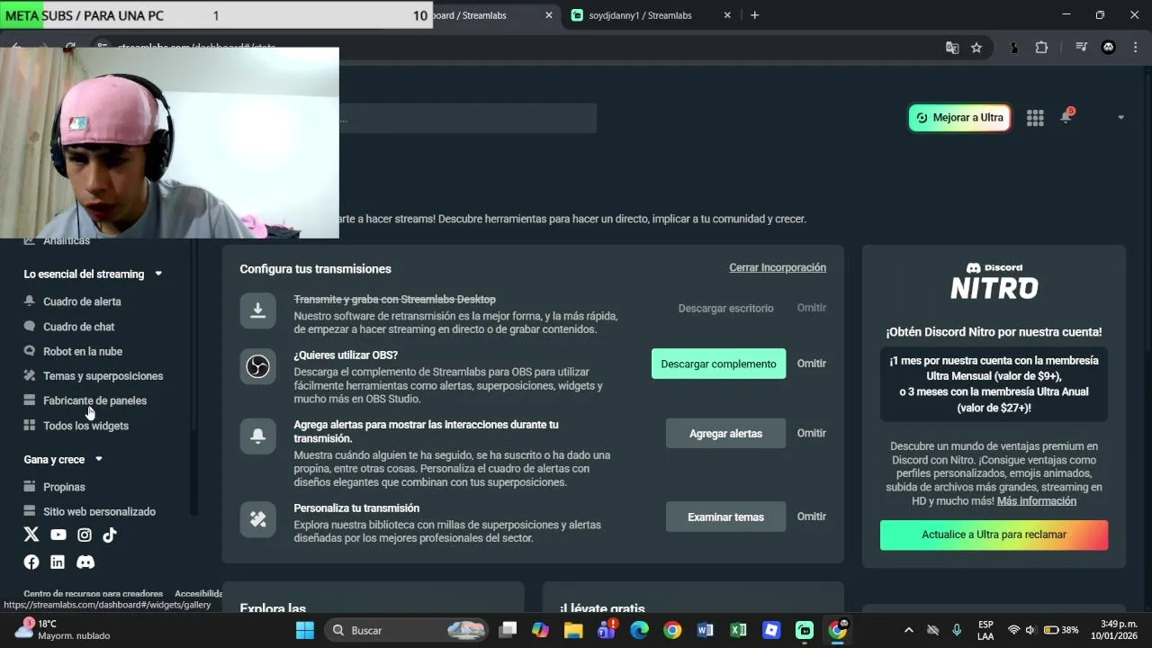Click the bell icon next to Agrega alertas
Image resolution: width=1152 pixels, height=648 pixels.
tap(257, 436)
